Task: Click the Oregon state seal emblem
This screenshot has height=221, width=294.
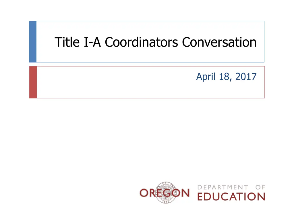Action: pos(165,192)
